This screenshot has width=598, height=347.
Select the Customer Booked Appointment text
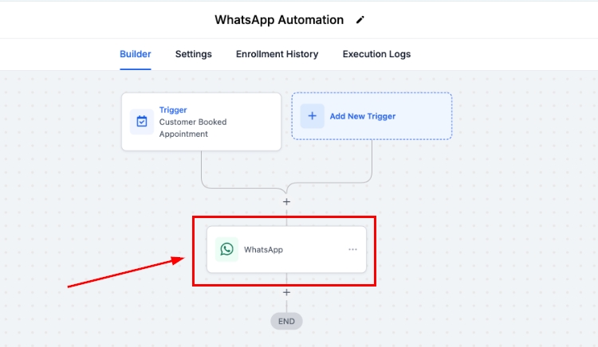pyautogui.click(x=192, y=128)
